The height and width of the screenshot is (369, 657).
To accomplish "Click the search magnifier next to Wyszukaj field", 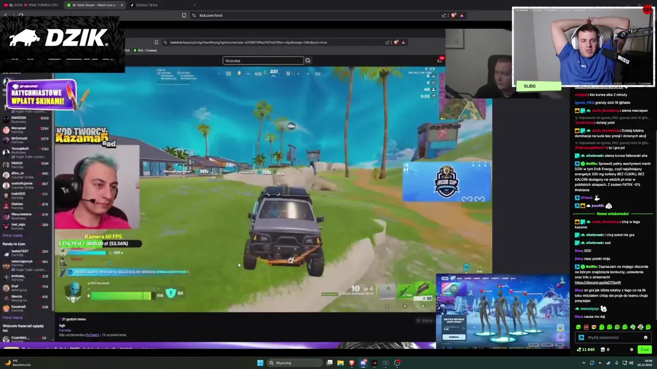I will coord(307,60).
